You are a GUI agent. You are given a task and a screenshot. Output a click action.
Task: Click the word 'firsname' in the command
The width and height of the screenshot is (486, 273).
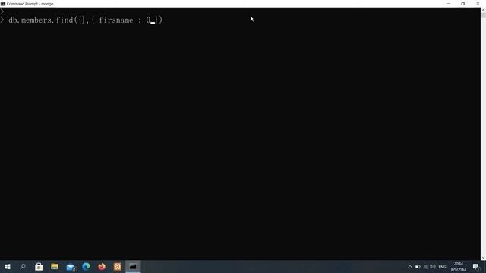coord(116,20)
